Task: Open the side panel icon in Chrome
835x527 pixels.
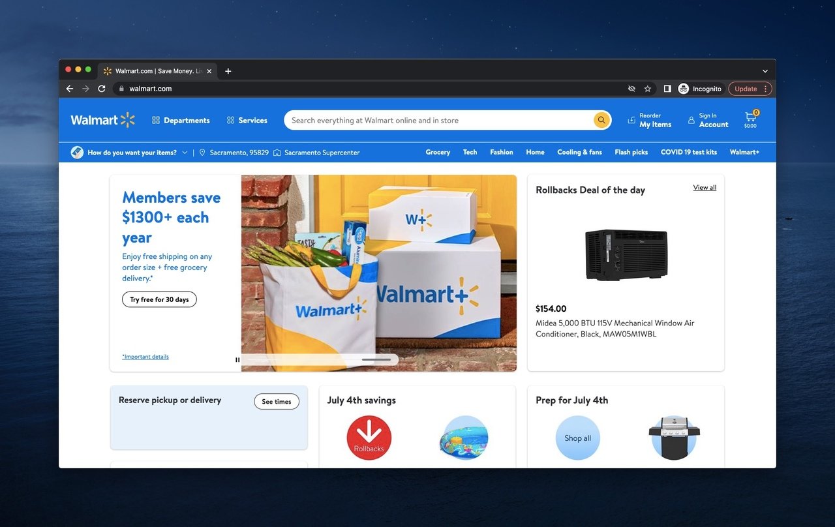Action: 667,89
